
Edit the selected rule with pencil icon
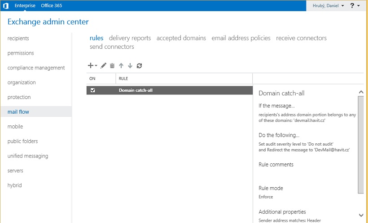pyautogui.click(x=103, y=65)
